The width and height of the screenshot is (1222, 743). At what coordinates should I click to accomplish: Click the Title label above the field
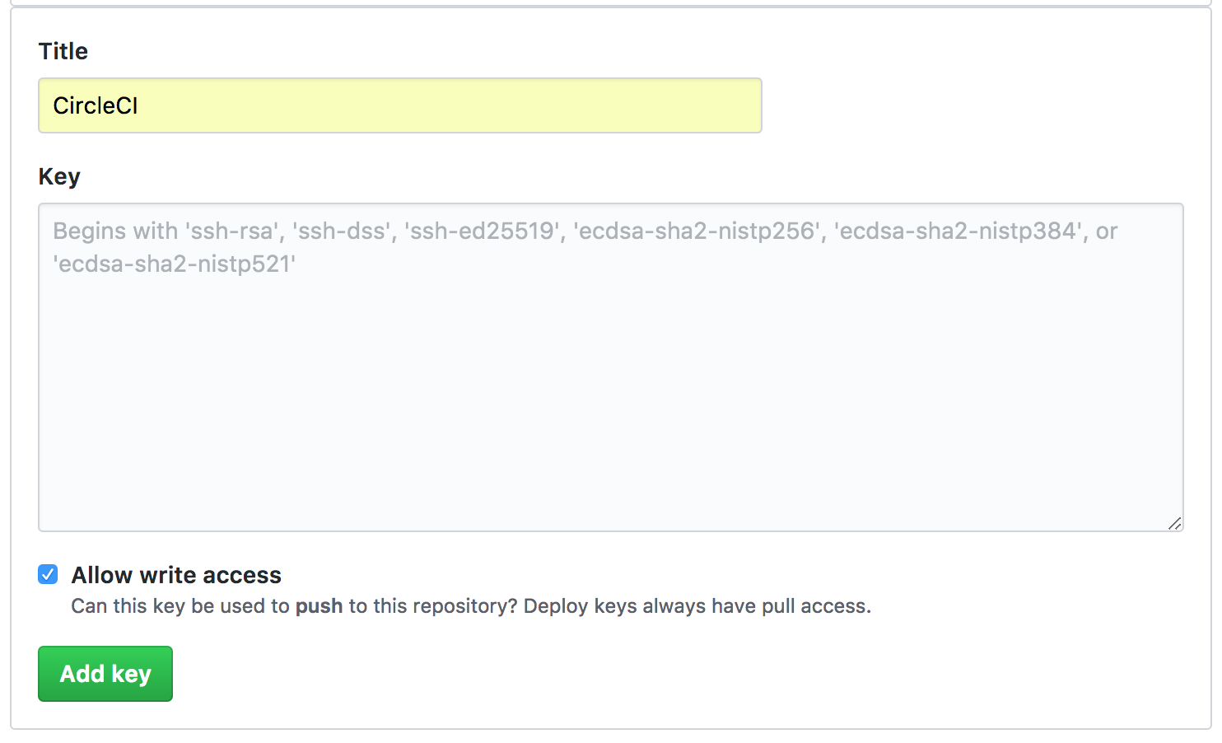click(x=63, y=51)
